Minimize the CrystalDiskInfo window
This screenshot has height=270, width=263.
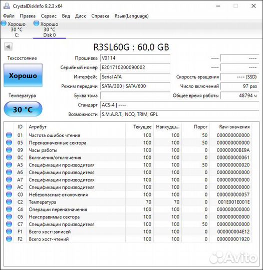point(218,6)
